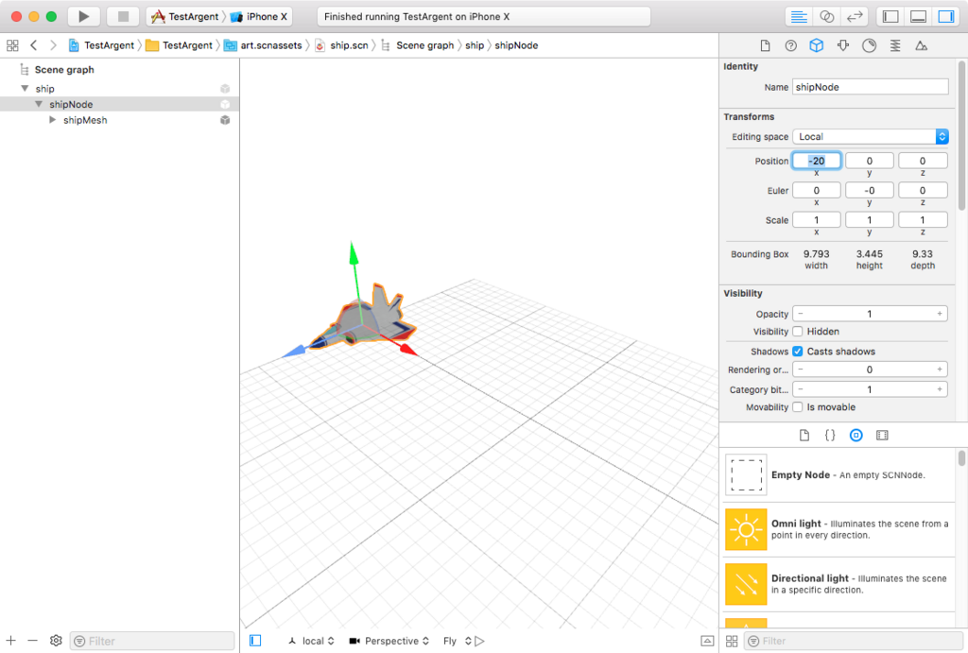Select the Directional light library item
968x653 pixels.
point(839,584)
